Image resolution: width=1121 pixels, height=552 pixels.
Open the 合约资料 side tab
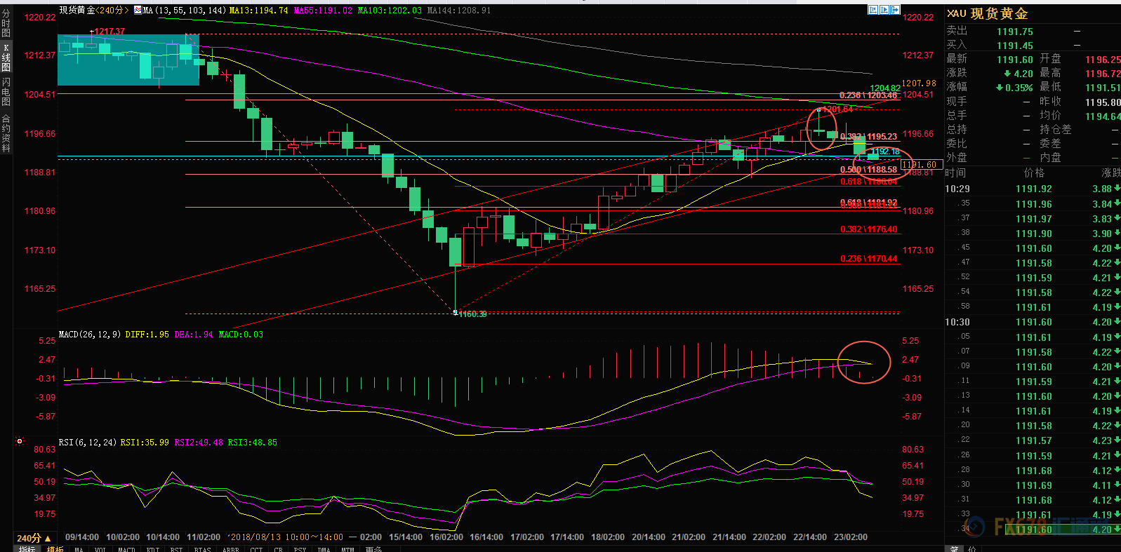pyautogui.click(x=6, y=133)
